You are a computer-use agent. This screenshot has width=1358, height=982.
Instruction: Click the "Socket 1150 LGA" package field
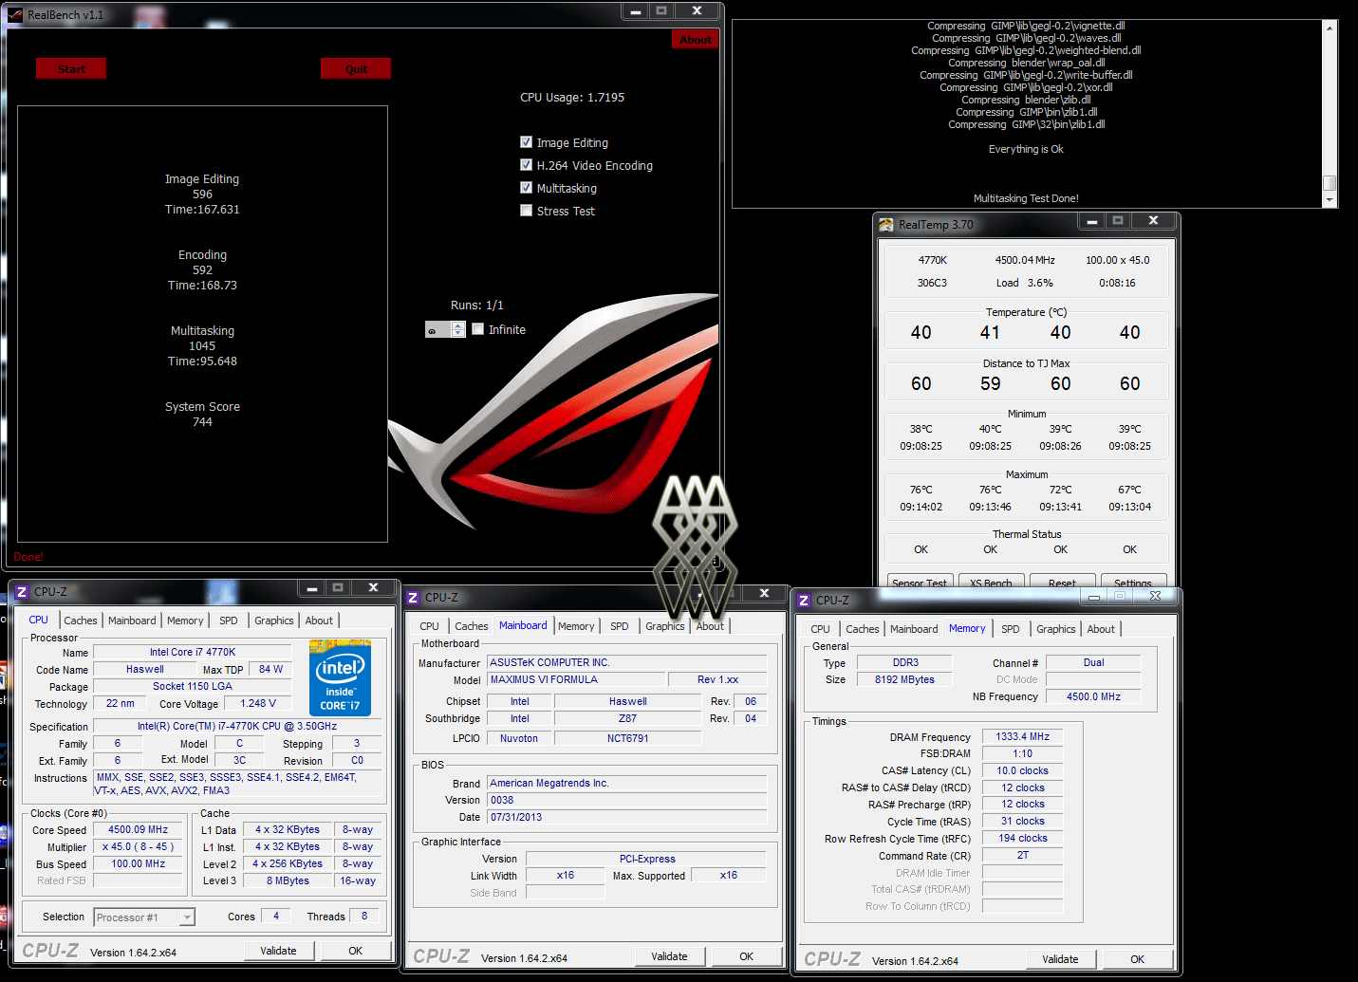[x=193, y=686]
